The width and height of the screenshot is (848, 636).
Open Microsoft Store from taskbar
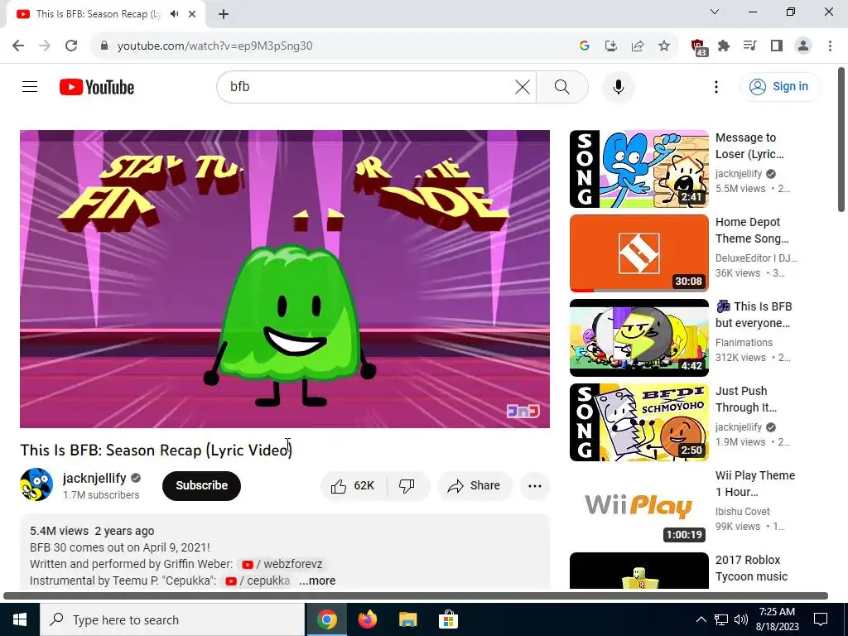click(x=448, y=619)
